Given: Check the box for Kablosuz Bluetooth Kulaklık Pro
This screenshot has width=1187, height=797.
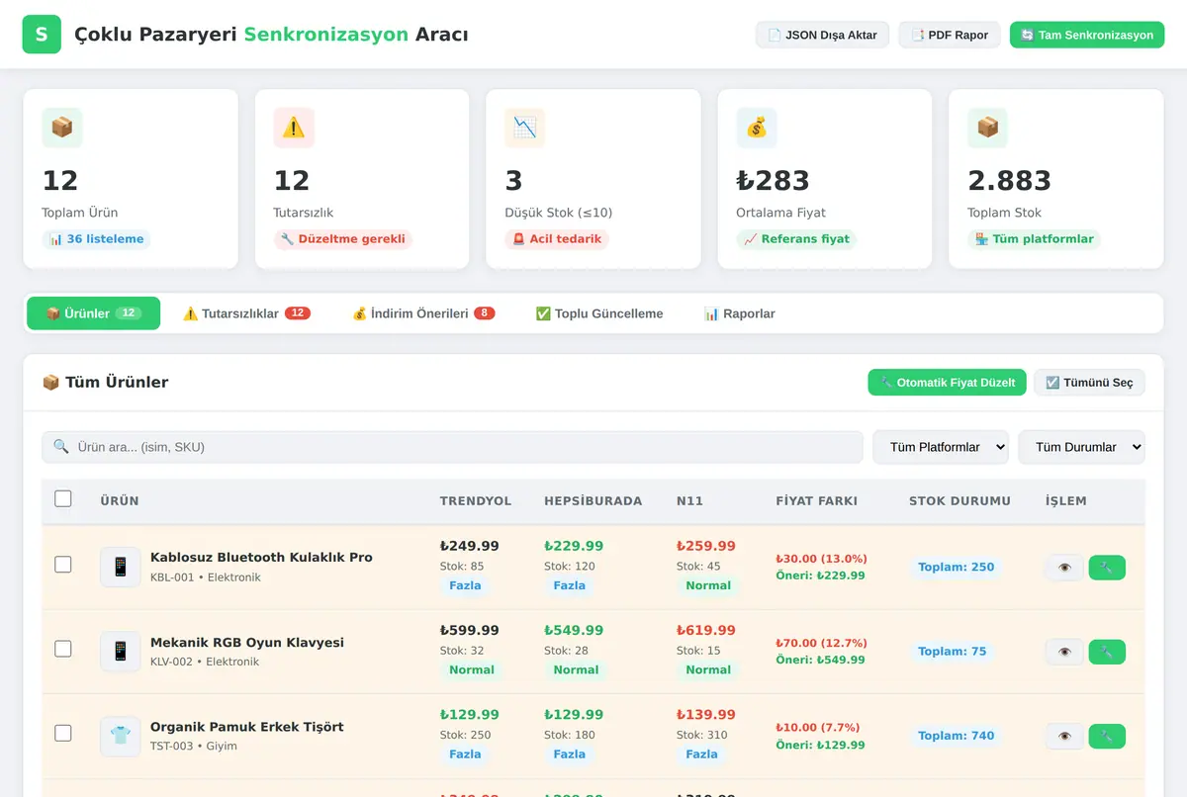Looking at the screenshot, I should click(63, 565).
